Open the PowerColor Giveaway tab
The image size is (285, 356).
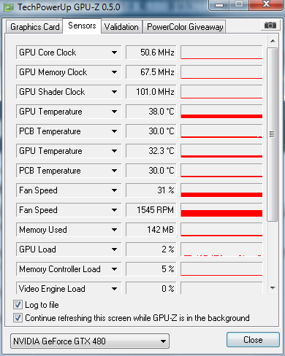[x=185, y=27]
